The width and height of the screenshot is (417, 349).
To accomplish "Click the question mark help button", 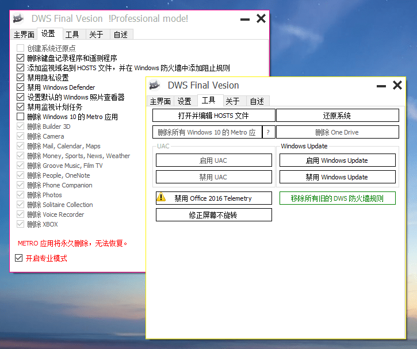I will click(x=267, y=132).
